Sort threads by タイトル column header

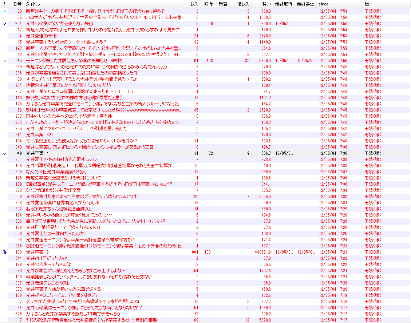pos(105,4)
